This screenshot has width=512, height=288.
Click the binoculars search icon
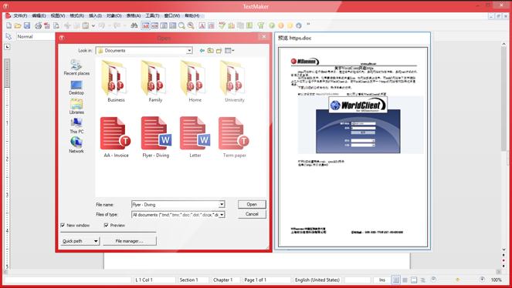134,25
